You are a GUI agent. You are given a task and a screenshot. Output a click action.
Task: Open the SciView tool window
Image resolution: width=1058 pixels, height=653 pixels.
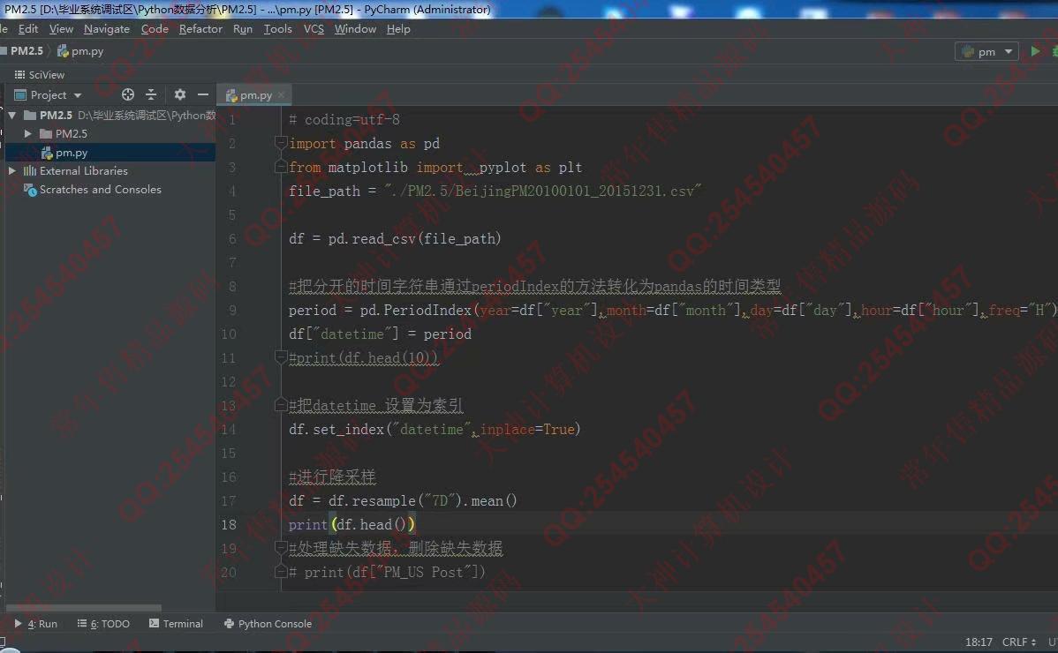[40, 75]
